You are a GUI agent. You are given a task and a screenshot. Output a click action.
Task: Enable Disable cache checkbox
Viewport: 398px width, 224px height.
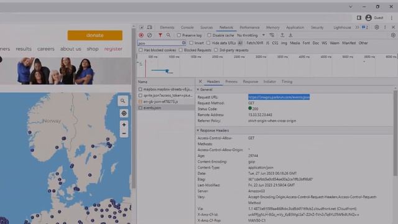tap(209, 35)
